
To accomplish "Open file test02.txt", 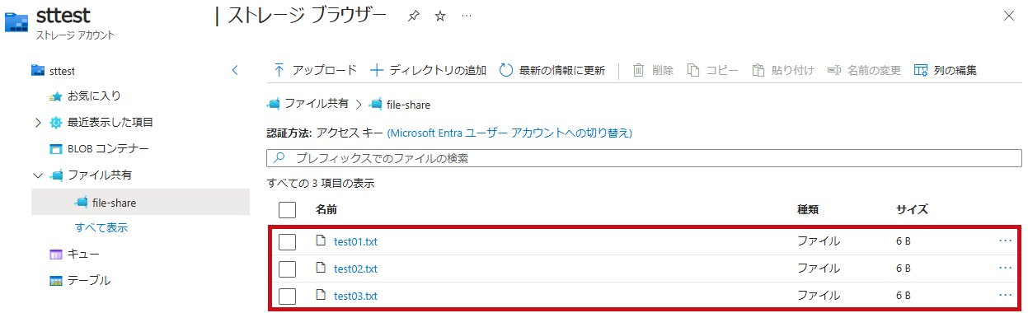I will (x=355, y=269).
